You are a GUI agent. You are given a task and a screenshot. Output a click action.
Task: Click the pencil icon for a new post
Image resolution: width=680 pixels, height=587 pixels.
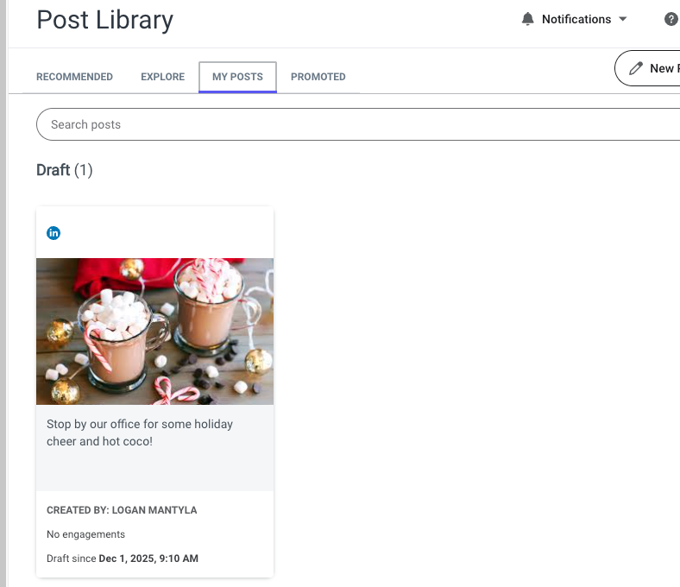[x=636, y=68]
